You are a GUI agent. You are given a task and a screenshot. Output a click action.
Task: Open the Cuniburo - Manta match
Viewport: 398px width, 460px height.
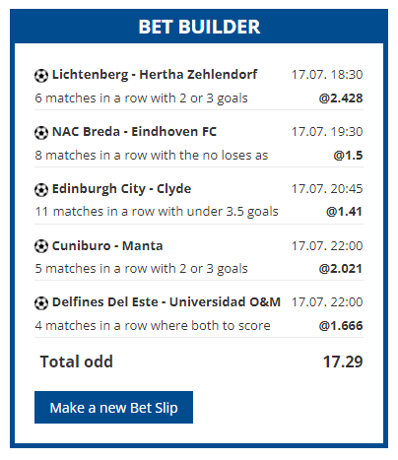[107, 246]
